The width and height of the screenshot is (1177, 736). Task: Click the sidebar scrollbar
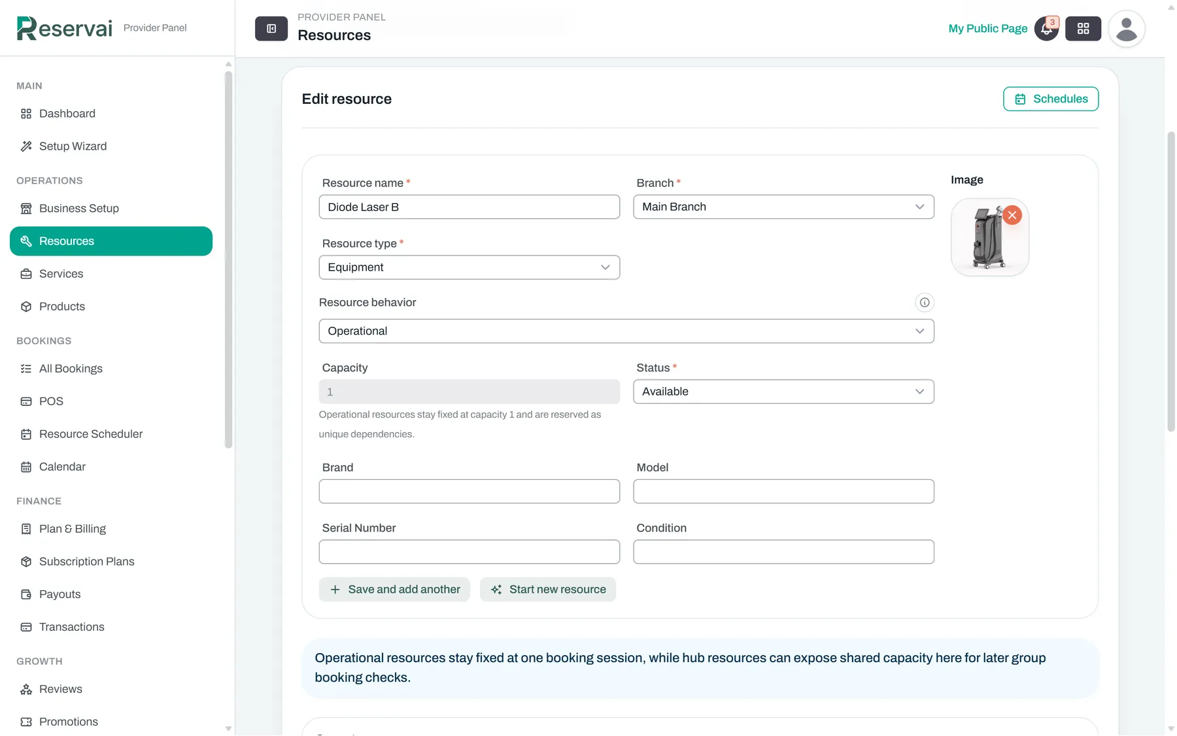point(228,259)
